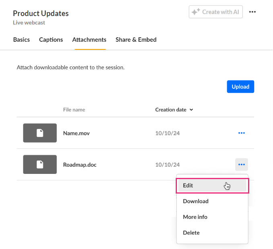
Task: Click the sparkle icon on Create with AI
Action: click(x=196, y=12)
